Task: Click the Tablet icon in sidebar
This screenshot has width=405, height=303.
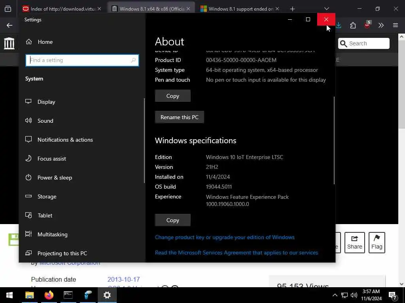Action: point(28,215)
